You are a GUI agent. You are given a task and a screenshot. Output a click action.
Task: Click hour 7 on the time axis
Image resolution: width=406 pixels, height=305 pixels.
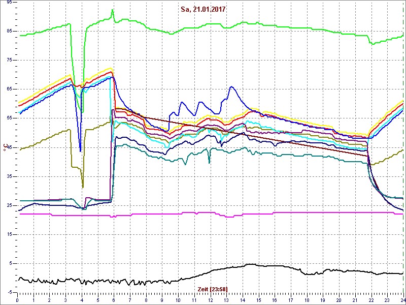[x=130, y=300]
